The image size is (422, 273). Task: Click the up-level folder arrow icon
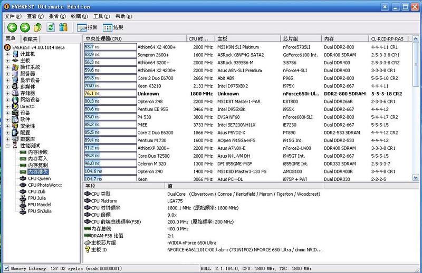[37, 27]
